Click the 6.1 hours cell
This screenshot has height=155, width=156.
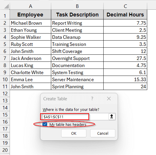click(x=125, y=72)
